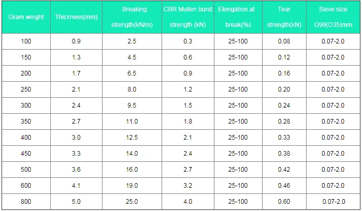The height and width of the screenshot is (211, 362).
Task: Click the gram weight 800 cell
Action: point(26,202)
